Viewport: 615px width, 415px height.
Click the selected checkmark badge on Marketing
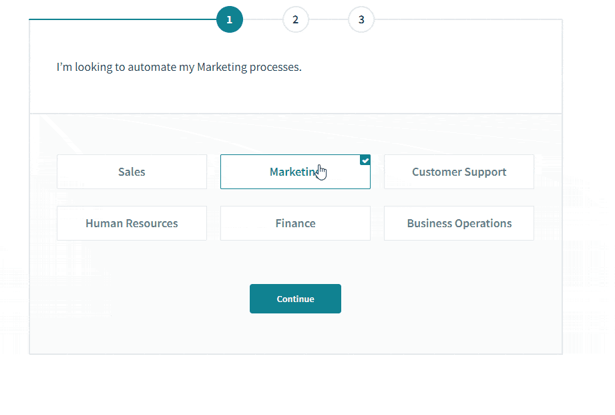tap(365, 160)
